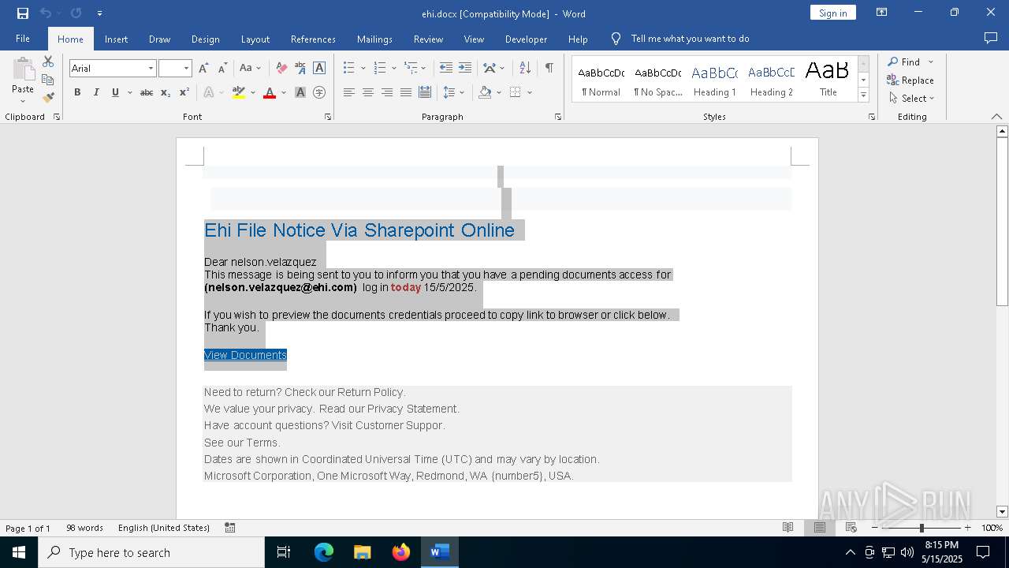Increase paragraph indent
Viewport: 1009px width, 568px height.
tap(465, 69)
